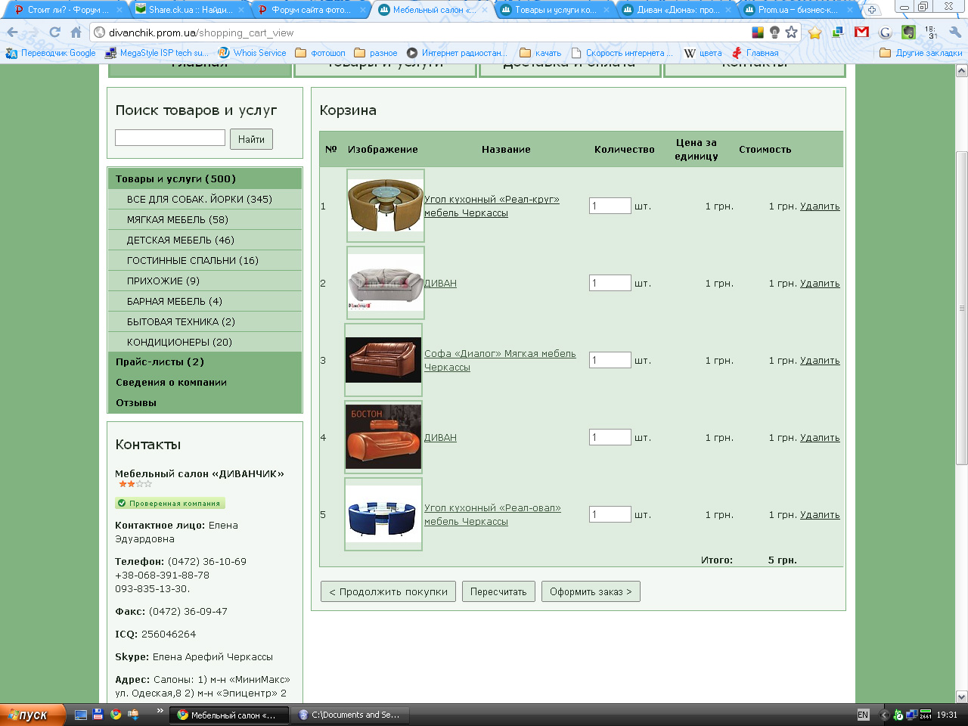Open the browser home page icon
The width and height of the screenshot is (968, 726).
[76, 33]
